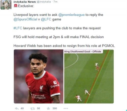Open the three-dots more options menu
The width and height of the screenshot is (127, 111).
66,108
